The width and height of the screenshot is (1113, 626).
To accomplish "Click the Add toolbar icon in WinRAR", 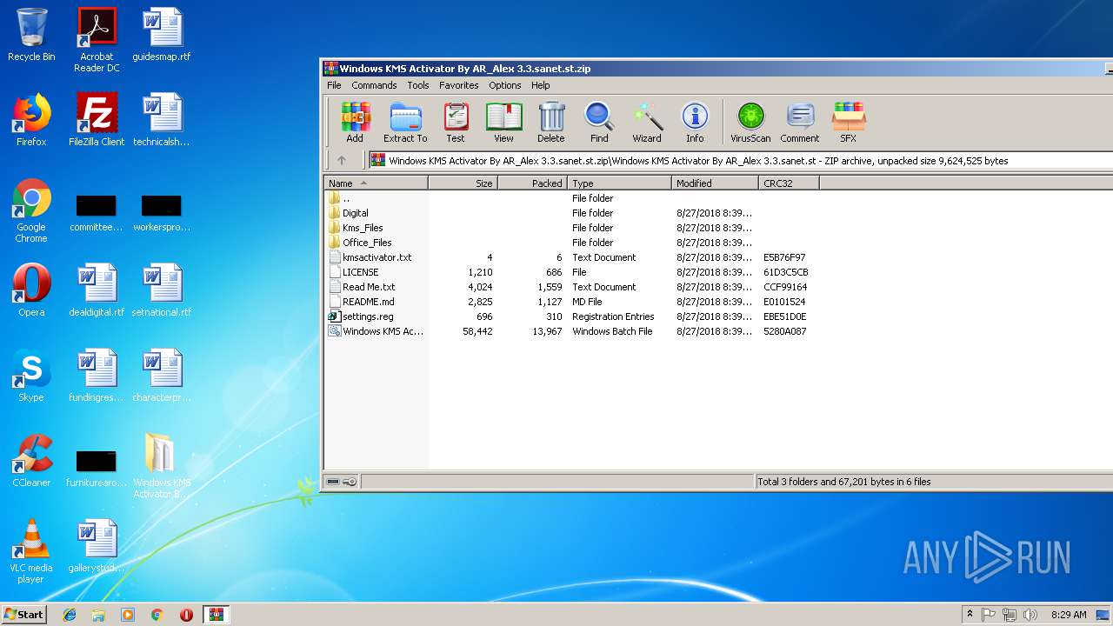I will (x=355, y=122).
